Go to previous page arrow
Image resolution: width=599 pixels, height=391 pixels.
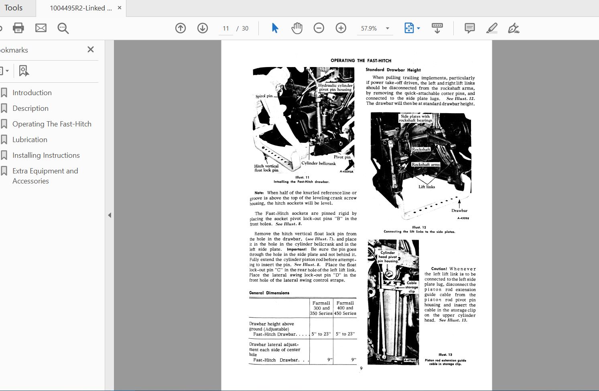coord(181,28)
